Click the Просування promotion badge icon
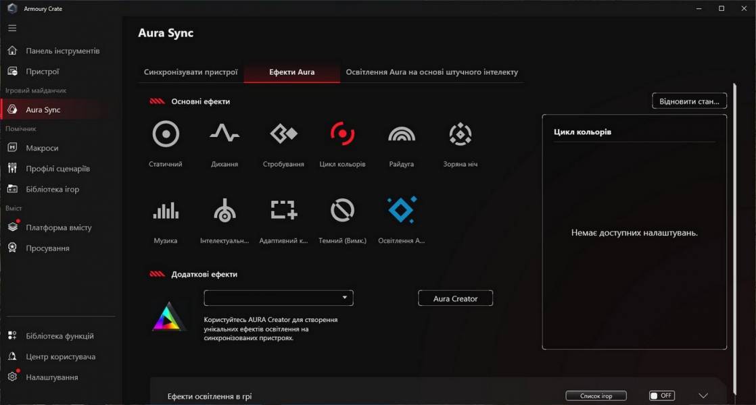The height and width of the screenshot is (405, 756). pyautogui.click(x=13, y=248)
